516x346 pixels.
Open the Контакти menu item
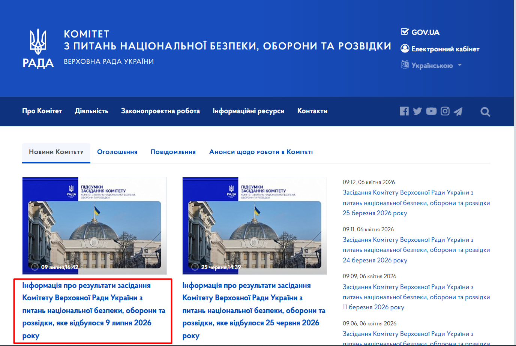point(312,111)
